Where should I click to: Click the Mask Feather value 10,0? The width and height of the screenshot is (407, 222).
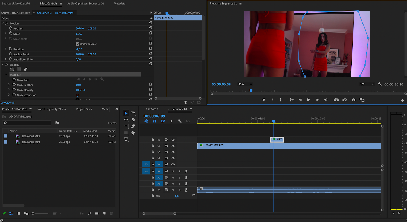coord(78,85)
